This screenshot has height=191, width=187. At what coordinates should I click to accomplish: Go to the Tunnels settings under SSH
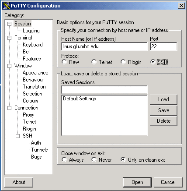[39, 150]
